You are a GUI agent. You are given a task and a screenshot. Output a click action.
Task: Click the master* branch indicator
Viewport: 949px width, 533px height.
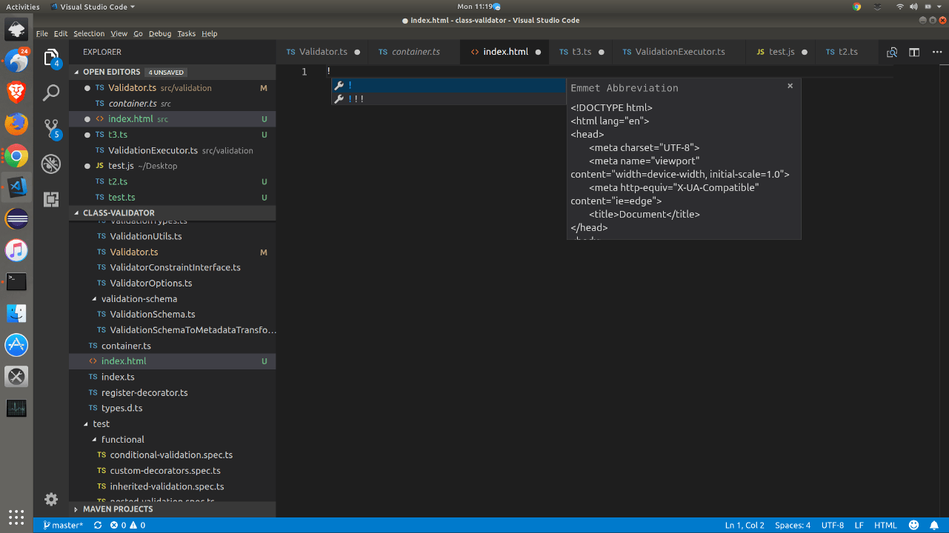point(63,525)
